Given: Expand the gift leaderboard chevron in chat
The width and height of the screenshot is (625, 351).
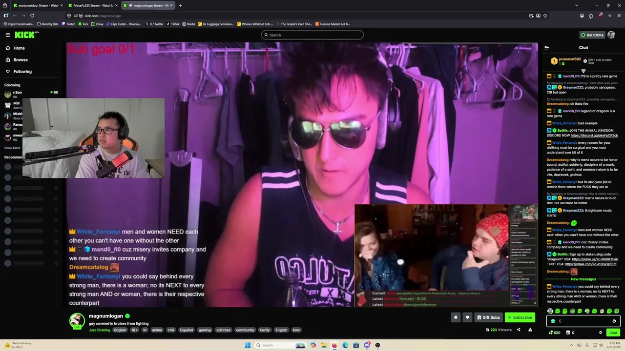Looking at the screenshot, I should coord(583,71).
